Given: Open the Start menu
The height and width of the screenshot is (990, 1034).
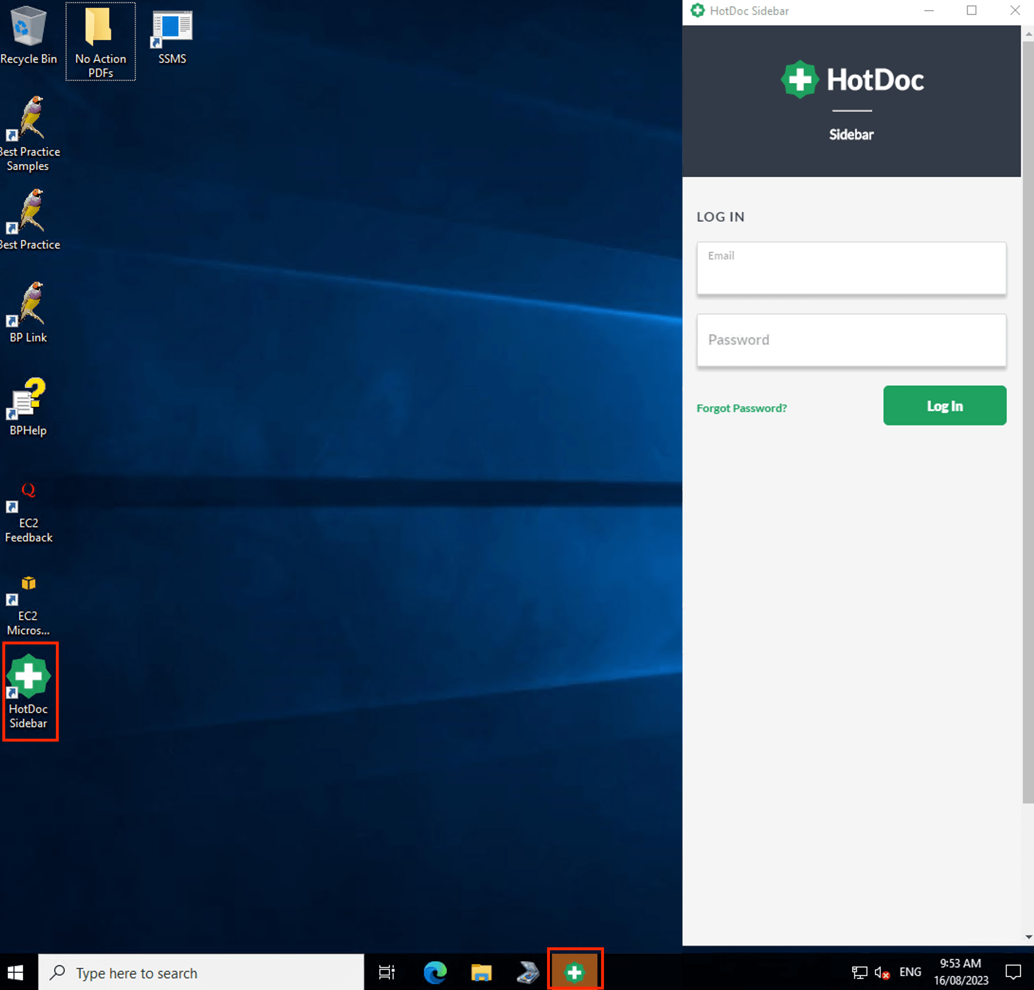Looking at the screenshot, I should [15, 972].
